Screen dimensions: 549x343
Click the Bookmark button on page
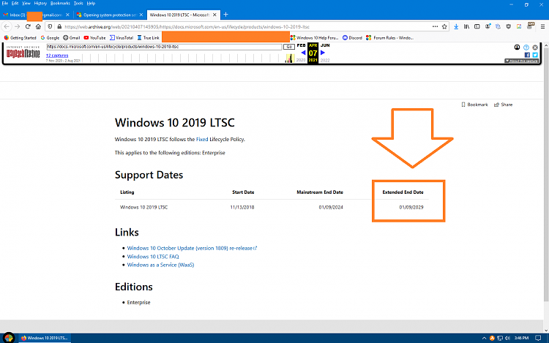pos(474,105)
